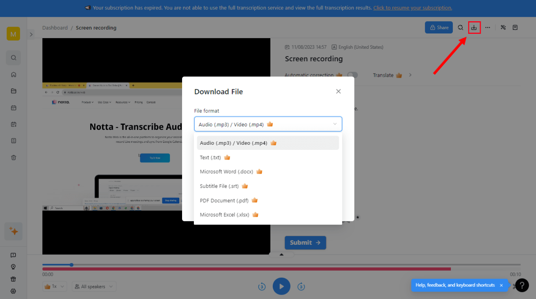536x299 pixels.
Task: Open the document templates sidebar icon
Action: point(13,140)
